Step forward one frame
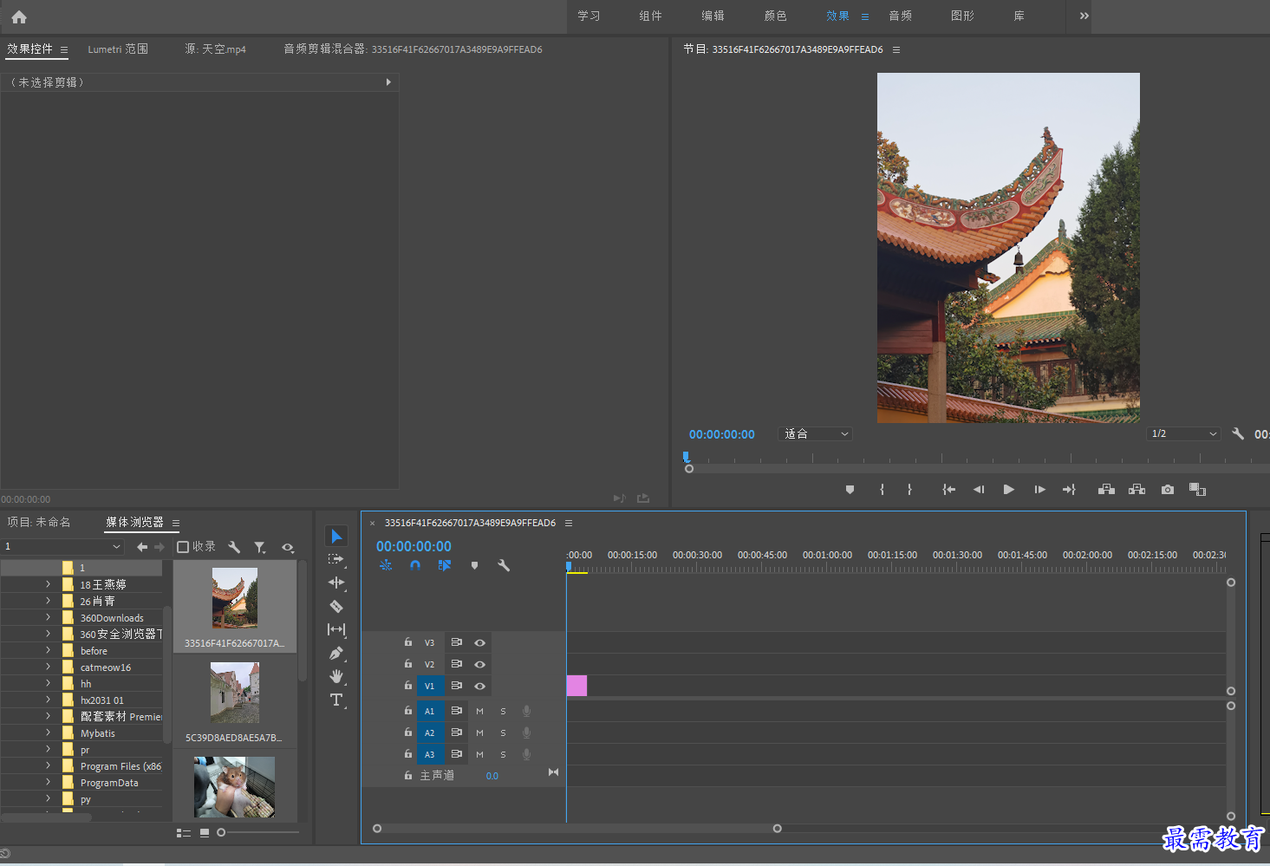Viewport: 1270px width, 866px height. click(x=1039, y=490)
